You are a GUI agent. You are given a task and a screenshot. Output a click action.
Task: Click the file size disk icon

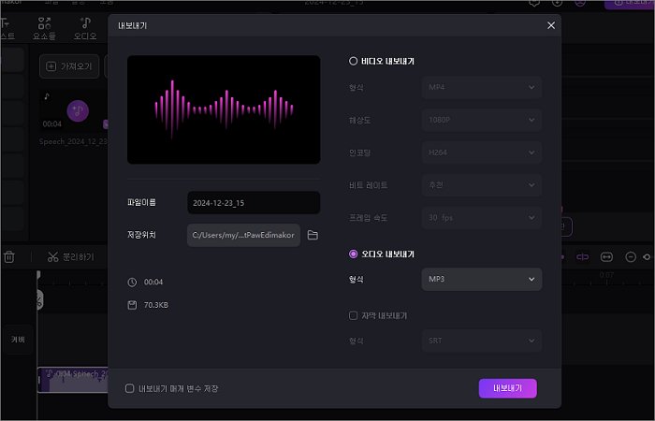(132, 305)
